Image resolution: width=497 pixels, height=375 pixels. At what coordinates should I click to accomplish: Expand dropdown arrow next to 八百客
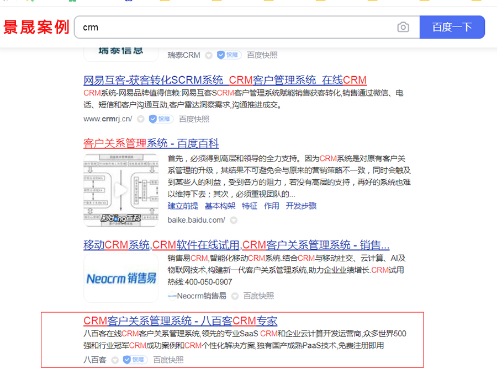tap(115, 360)
